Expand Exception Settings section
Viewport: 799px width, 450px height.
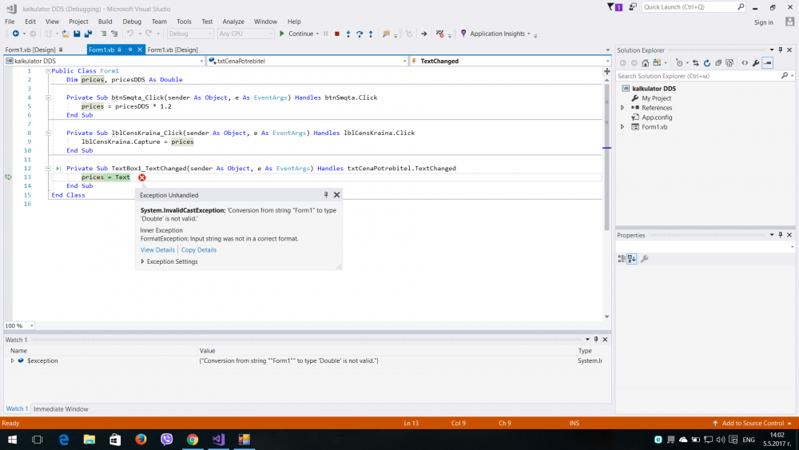(x=143, y=261)
